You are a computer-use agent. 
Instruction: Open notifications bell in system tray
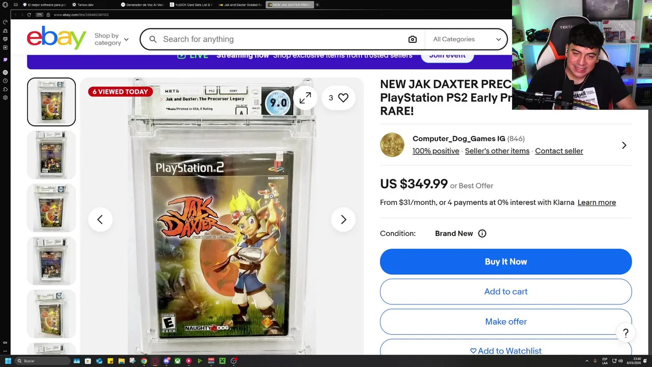645,361
